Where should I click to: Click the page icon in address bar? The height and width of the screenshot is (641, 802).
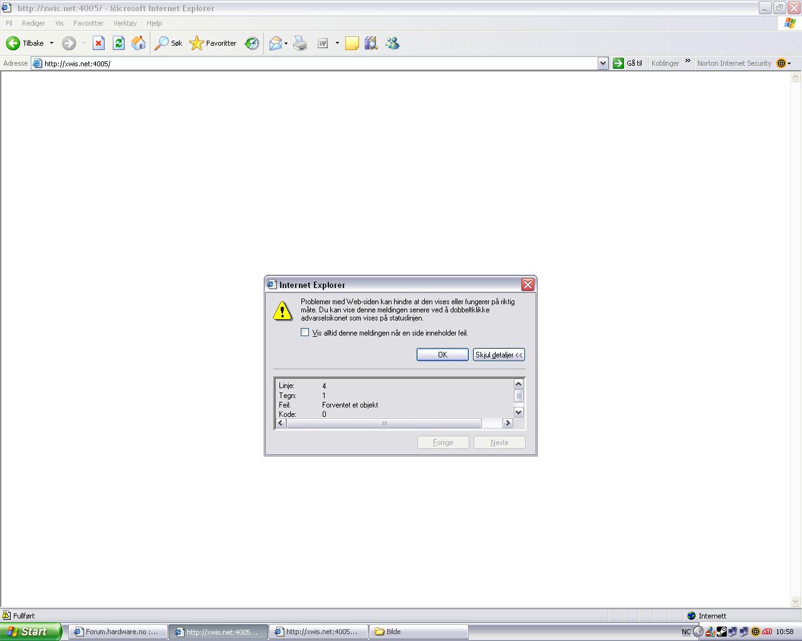(x=38, y=63)
